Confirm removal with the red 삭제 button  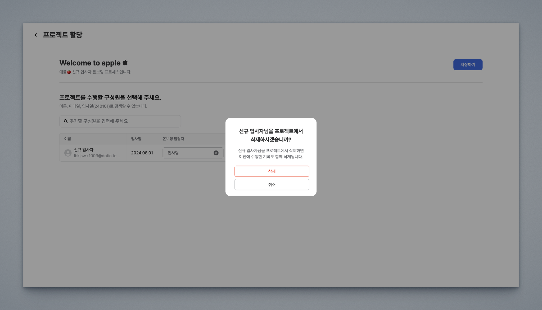[272, 171]
